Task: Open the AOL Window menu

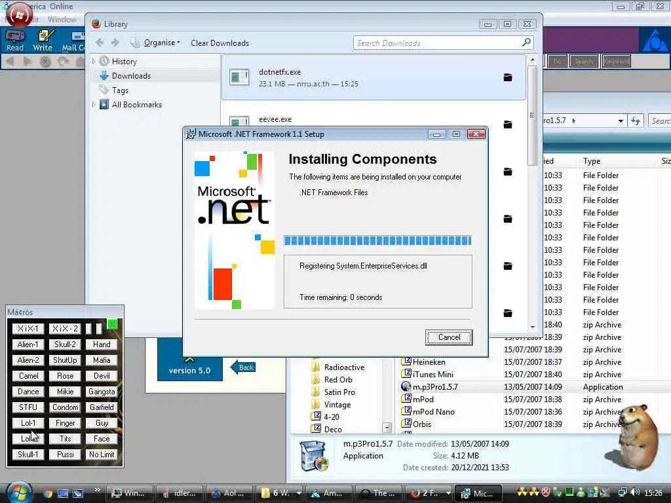Action: click(x=62, y=19)
